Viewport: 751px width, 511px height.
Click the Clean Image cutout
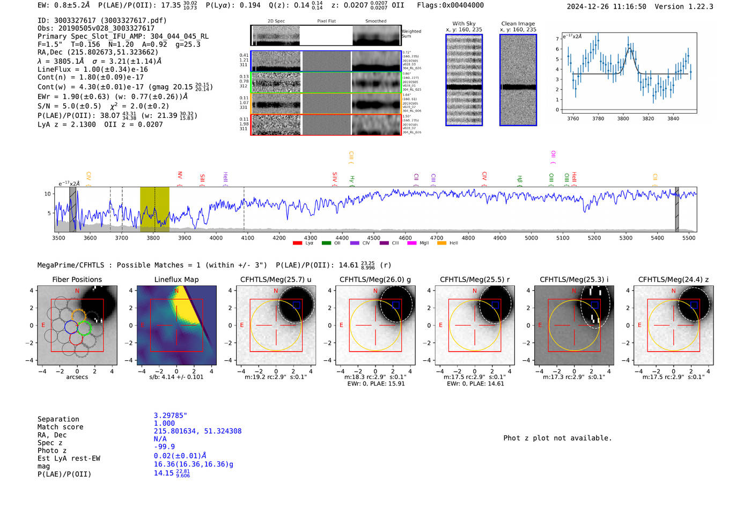click(x=518, y=80)
